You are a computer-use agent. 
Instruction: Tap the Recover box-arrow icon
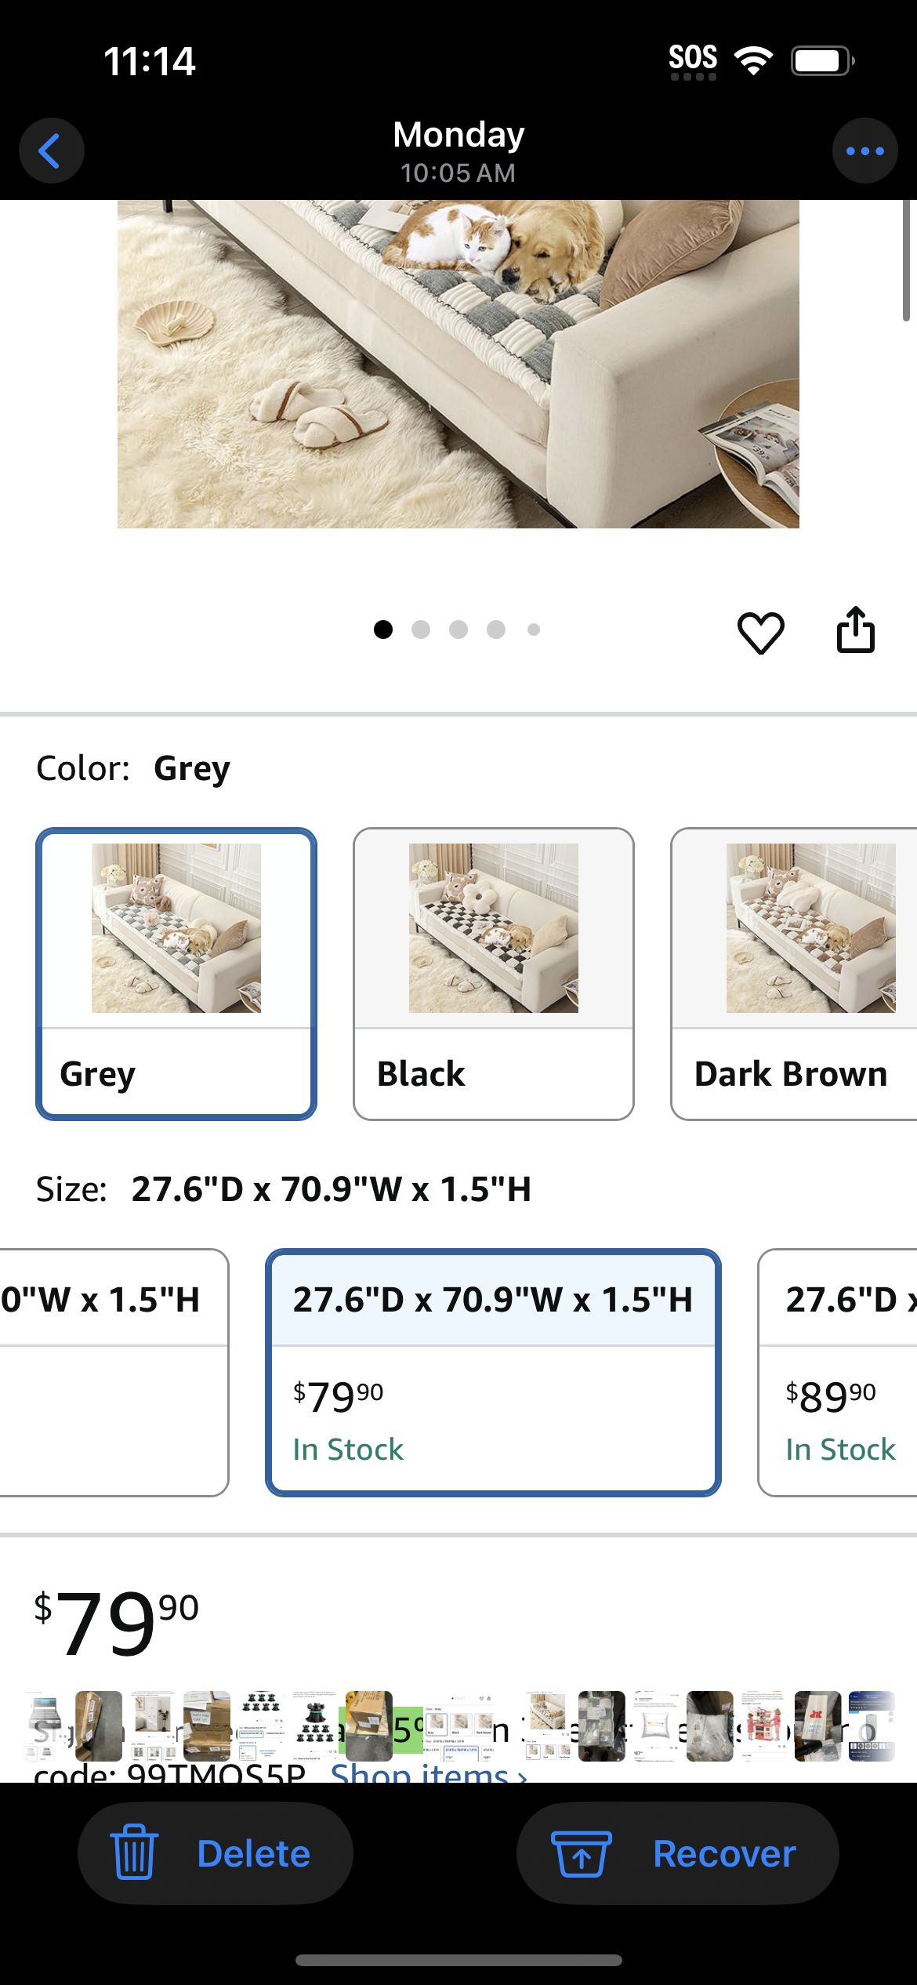582,1853
